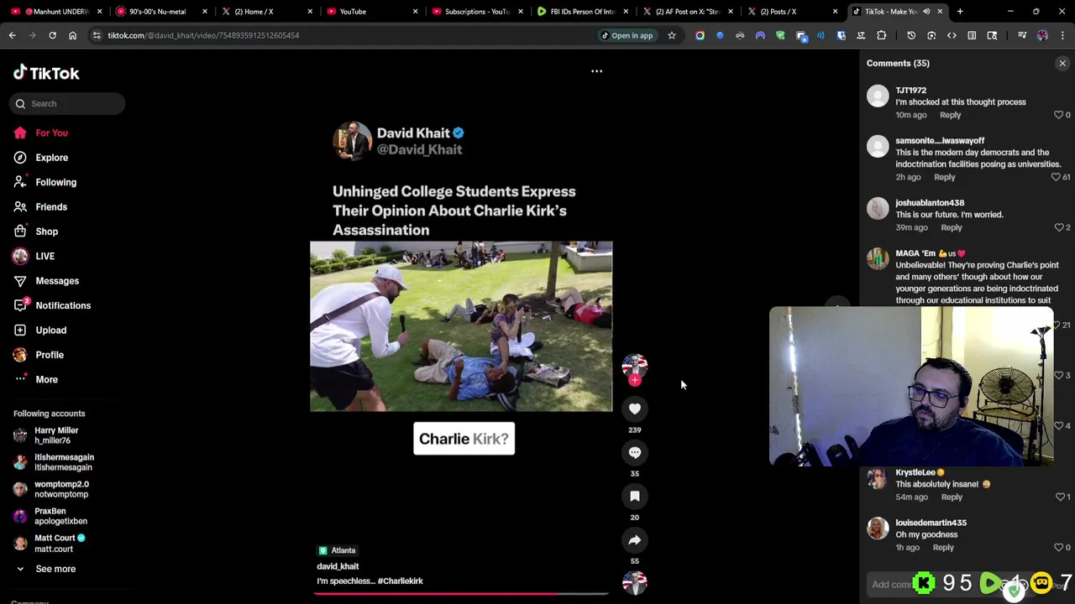Reply to samsonite's comment

tap(944, 177)
